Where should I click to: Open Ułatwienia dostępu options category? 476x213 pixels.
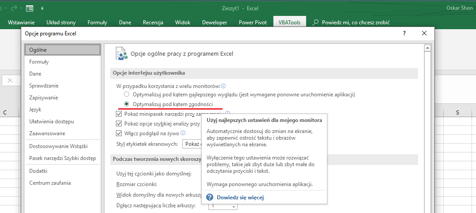(x=62, y=122)
